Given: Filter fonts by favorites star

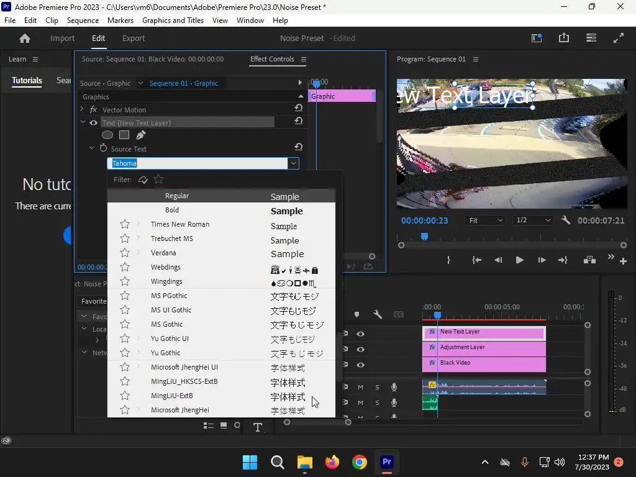Looking at the screenshot, I should tap(158, 179).
